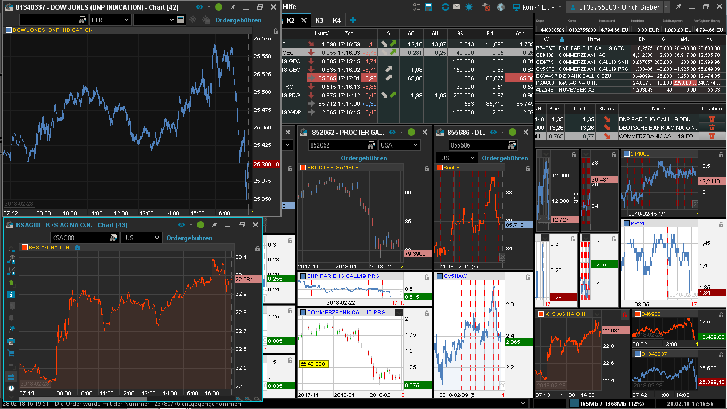Viewport: 727px width, 409px height.
Task: Switch to the K4 tab
Action: (x=337, y=20)
